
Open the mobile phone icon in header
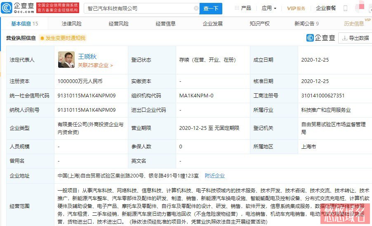(x=346, y=8)
